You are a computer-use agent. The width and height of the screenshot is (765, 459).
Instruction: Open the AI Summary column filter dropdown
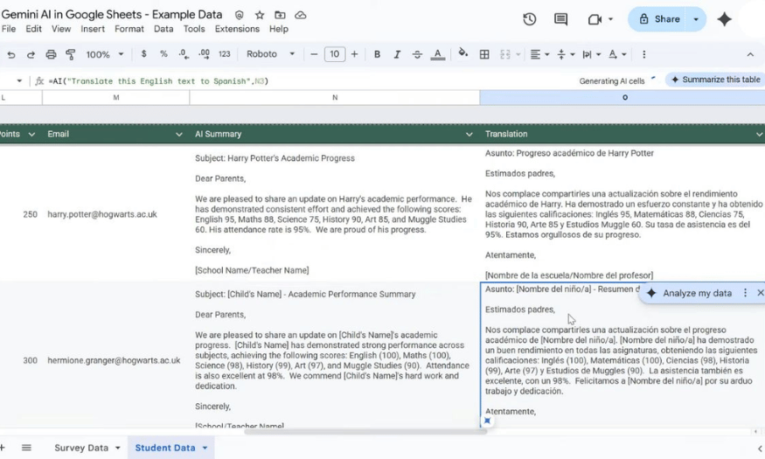point(469,134)
